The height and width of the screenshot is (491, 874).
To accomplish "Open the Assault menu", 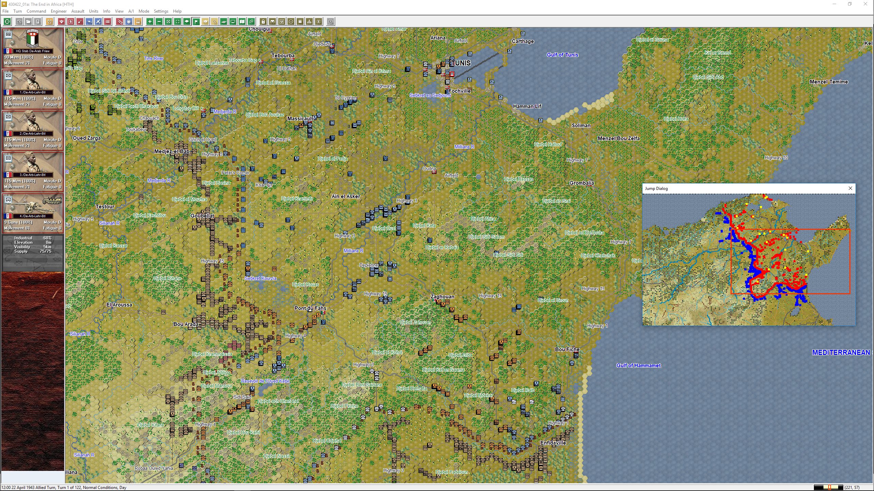I will [78, 11].
